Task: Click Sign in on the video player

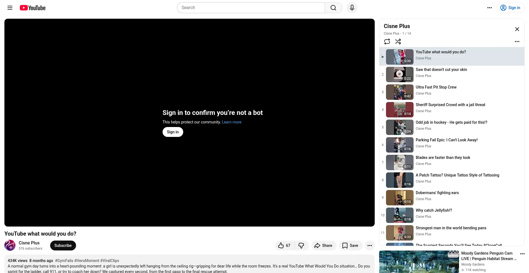Action: click(x=173, y=132)
